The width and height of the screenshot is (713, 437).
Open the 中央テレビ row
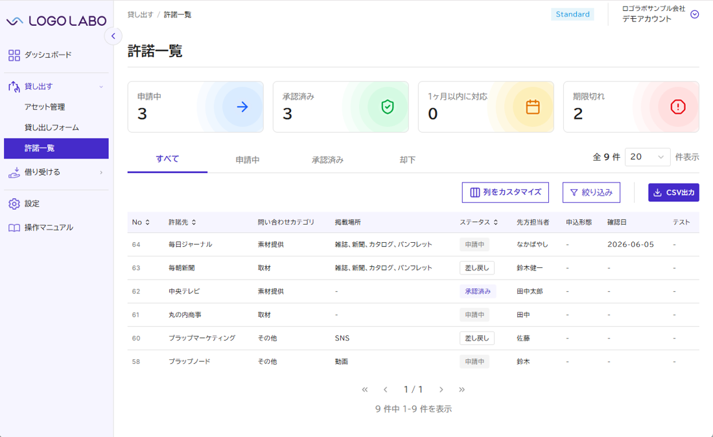[x=414, y=291]
